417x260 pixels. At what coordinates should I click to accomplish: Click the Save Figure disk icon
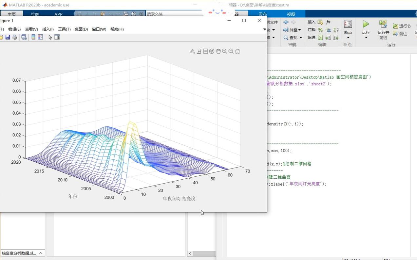8,37
